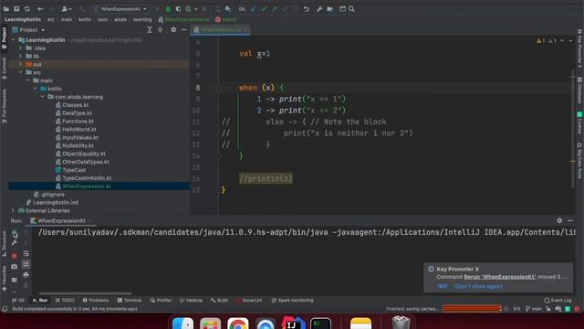Open the Profiler tool window
The image size is (584, 329).
coord(161,301)
